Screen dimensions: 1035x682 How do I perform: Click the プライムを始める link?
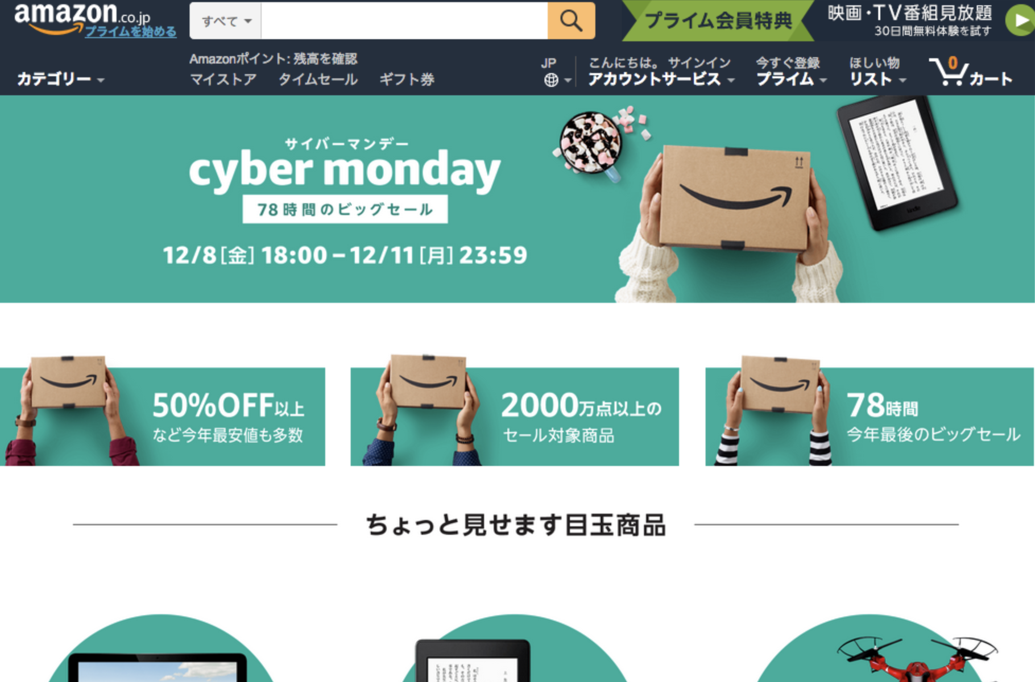pos(130,32)
